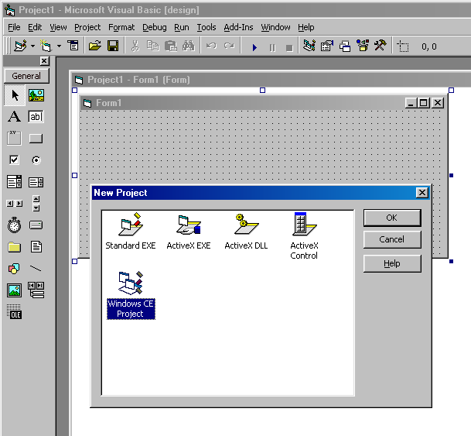This screenshot has width=471, height=436.
Task: Select the Line control tool
Action: 36,268
